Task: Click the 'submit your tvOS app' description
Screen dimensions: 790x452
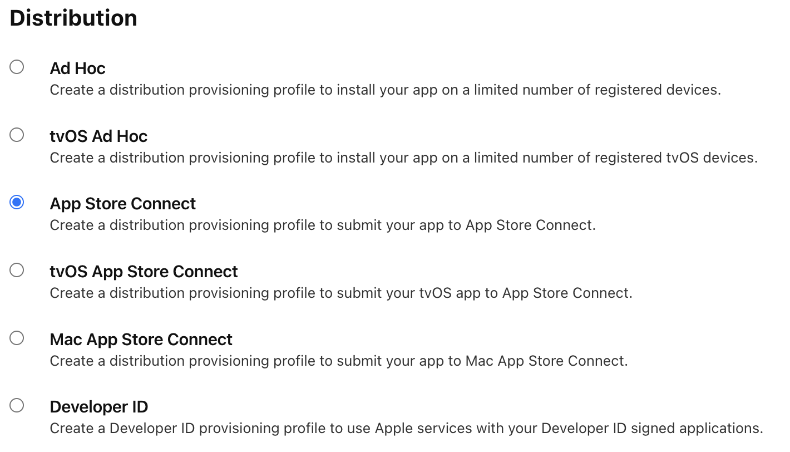Action: [x=341, y=293]
